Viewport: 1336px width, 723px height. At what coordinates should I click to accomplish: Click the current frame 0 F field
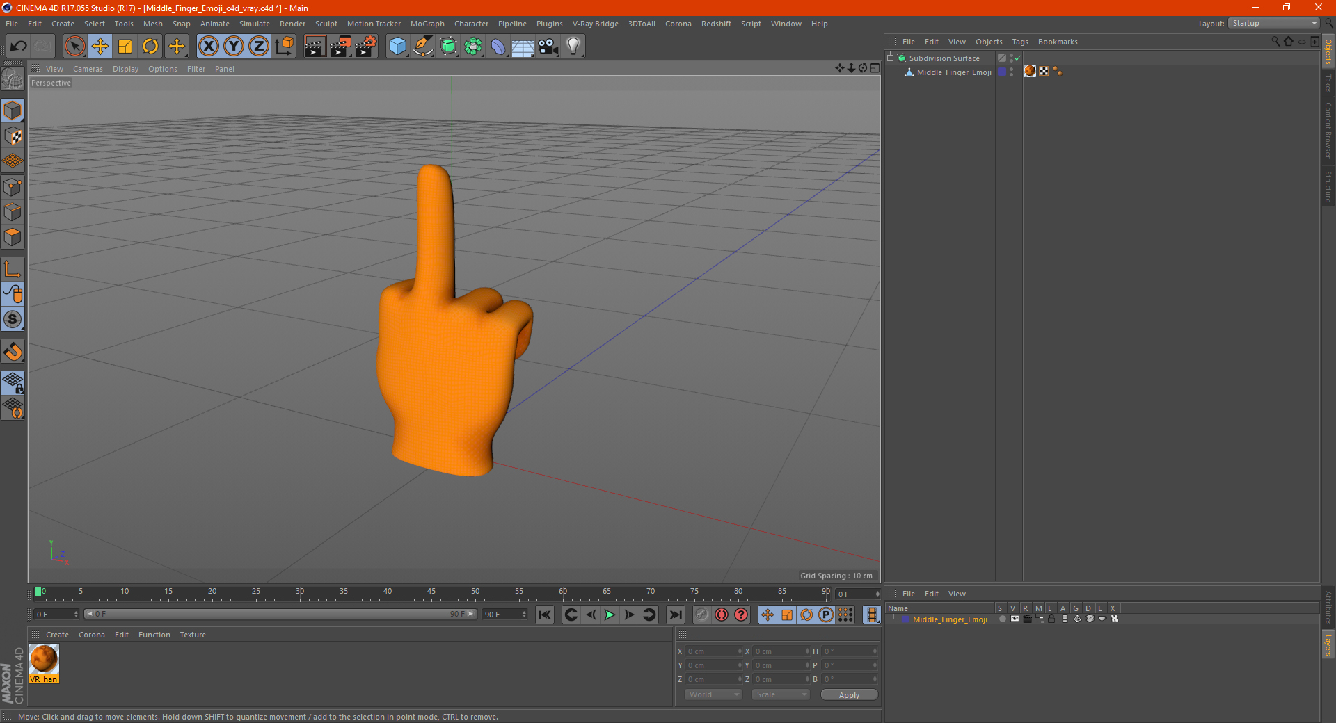(x=56, y=615)
